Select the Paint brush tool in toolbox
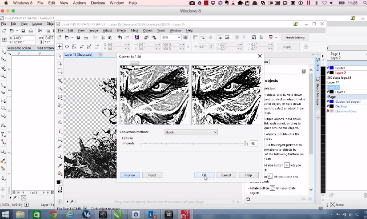Viewport: 367px width, 219px height. (60, 131)
